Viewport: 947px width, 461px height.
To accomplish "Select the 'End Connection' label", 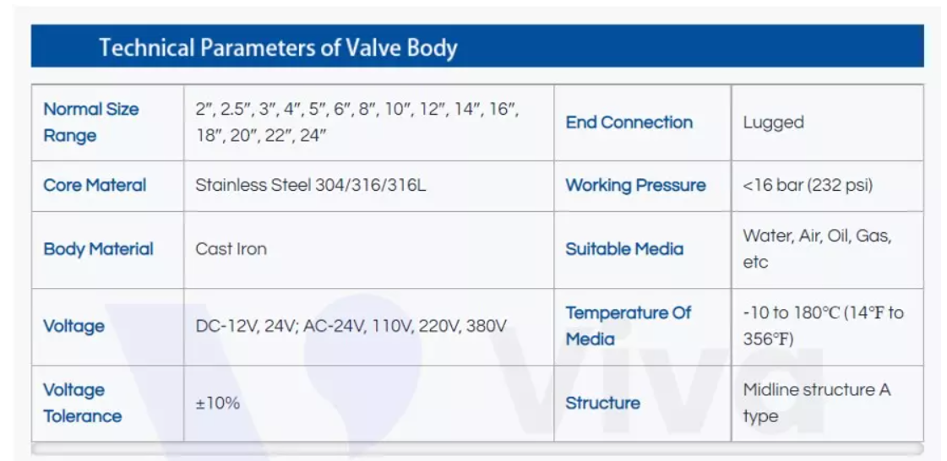I will [629, 122].
